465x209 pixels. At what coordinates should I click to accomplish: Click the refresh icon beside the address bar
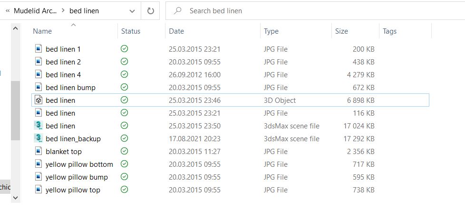pos(151,11)
